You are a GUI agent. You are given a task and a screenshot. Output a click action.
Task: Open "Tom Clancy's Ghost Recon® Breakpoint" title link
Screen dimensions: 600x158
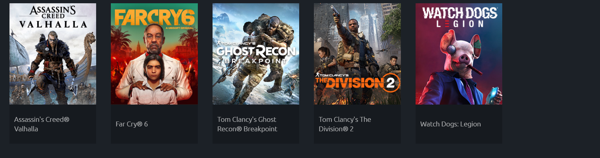click(x=247, y=124)
